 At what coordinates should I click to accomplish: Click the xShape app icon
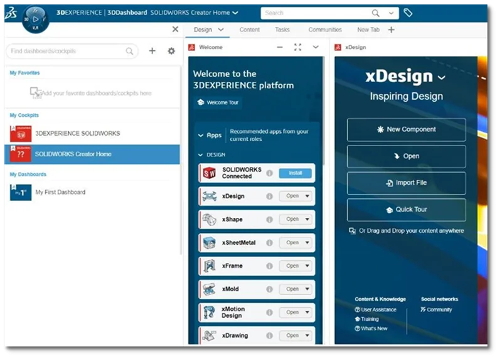click(x=209, y=219)
